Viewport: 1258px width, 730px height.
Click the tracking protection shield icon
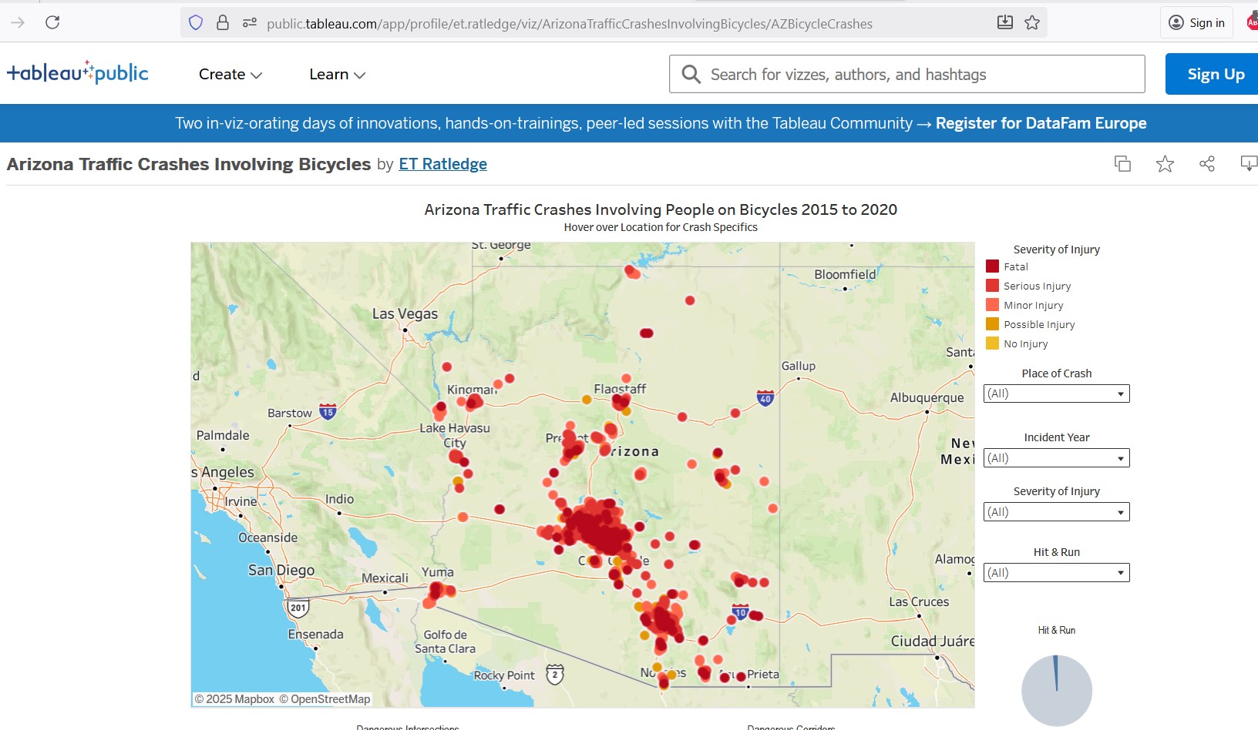pyautogui.click(x=196, y=23)
